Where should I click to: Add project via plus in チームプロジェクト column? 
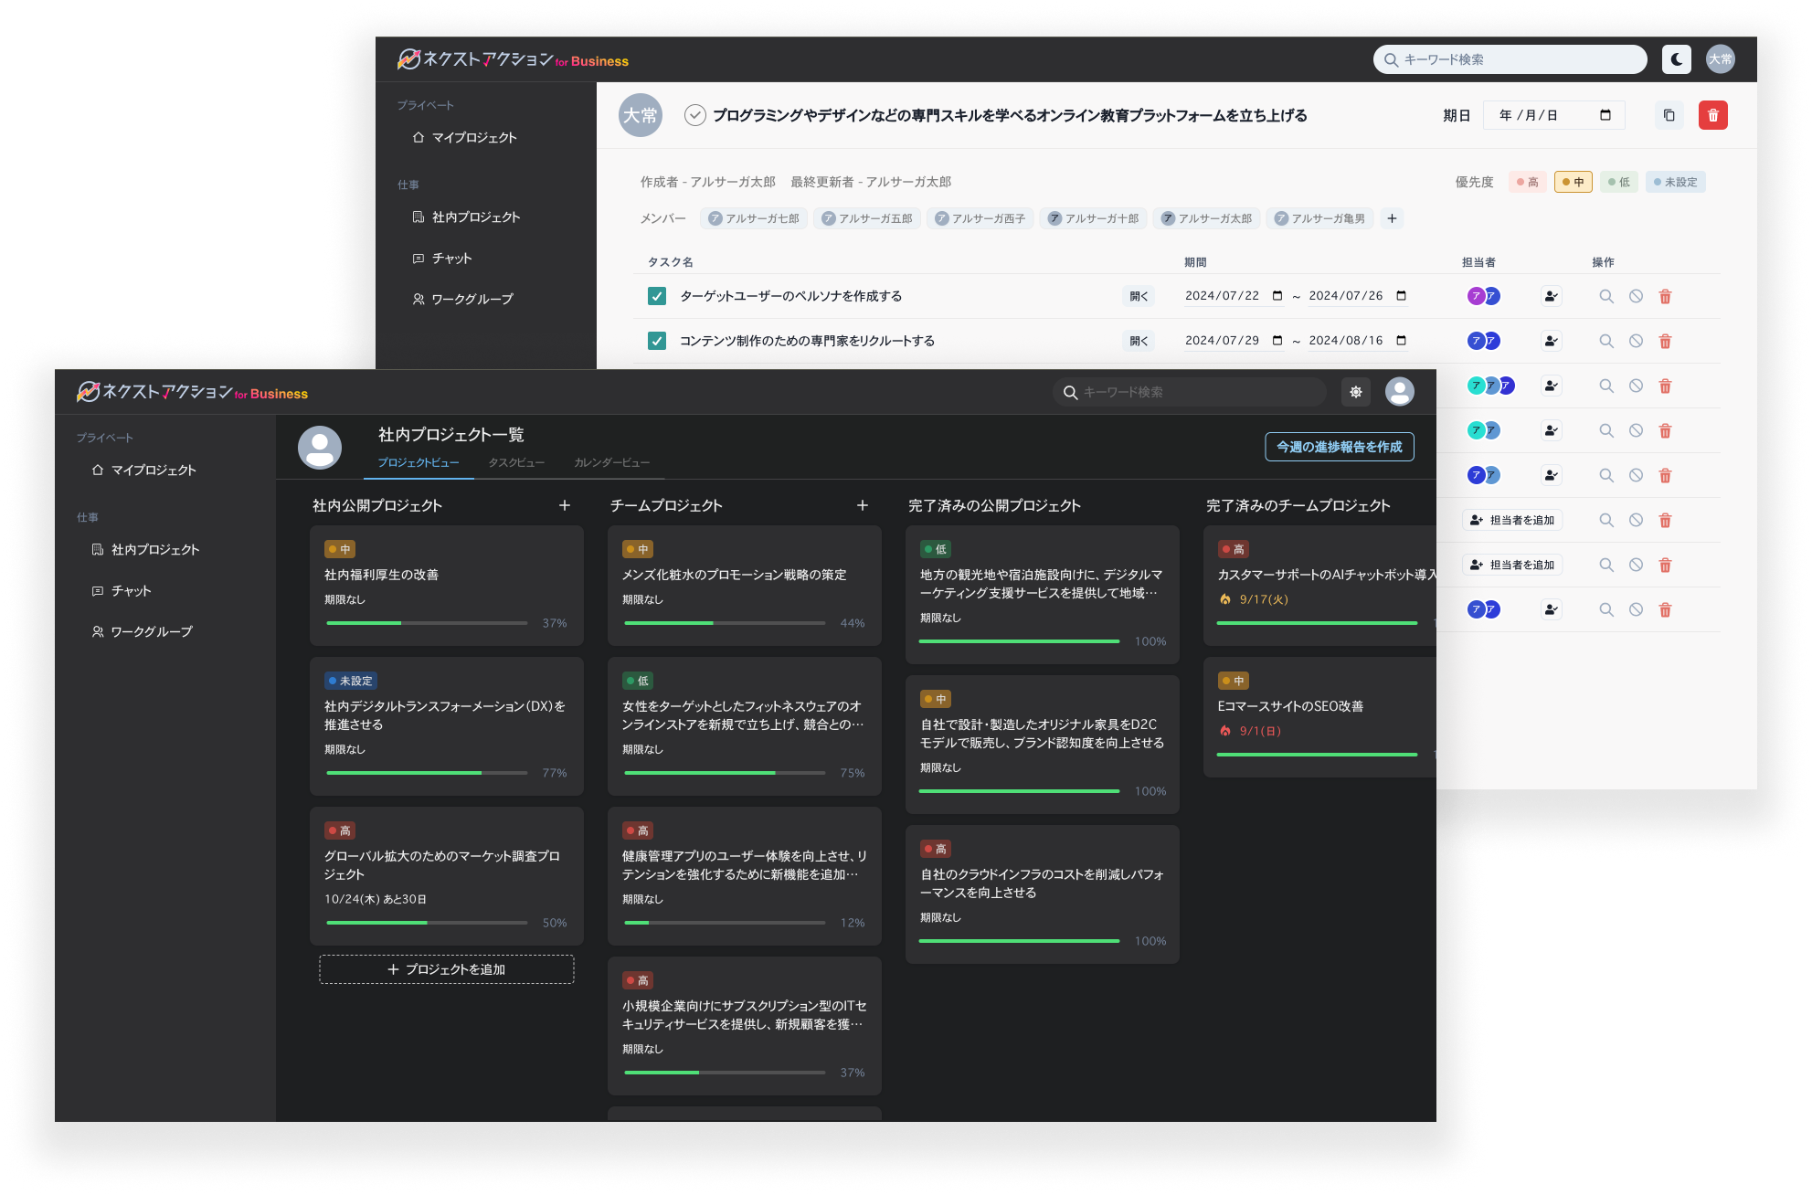pos(863,505)
